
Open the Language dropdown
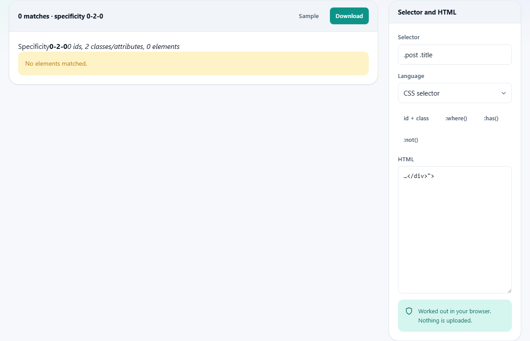click(455, 93)
